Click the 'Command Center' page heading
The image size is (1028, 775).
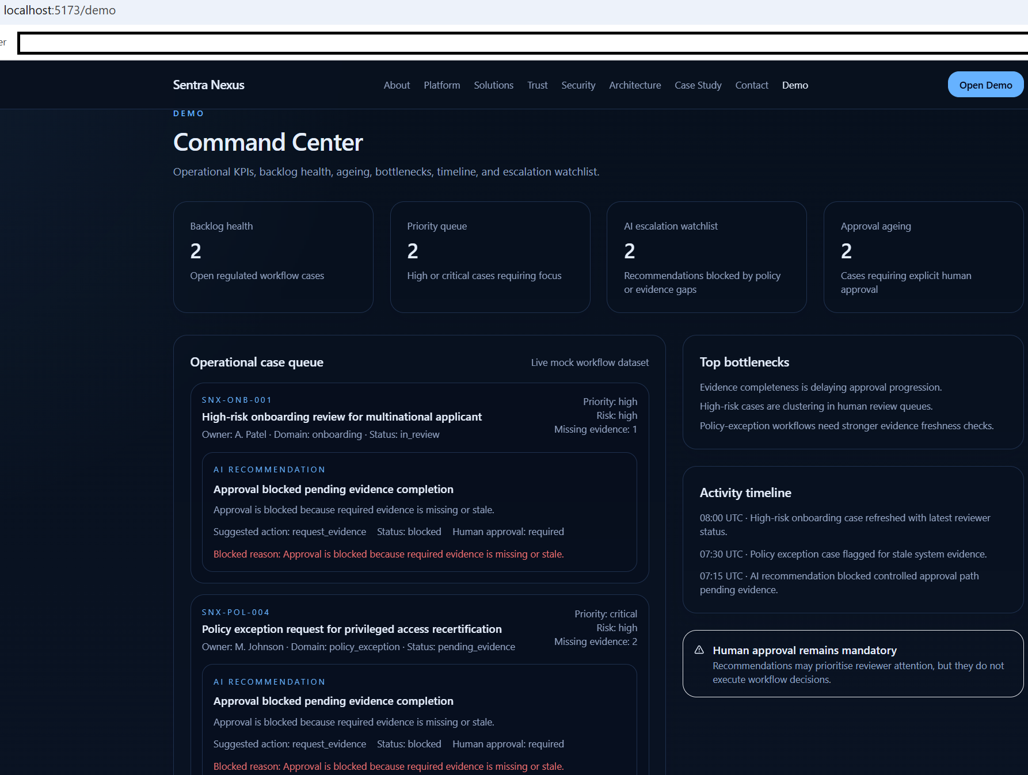click(268, 142)
